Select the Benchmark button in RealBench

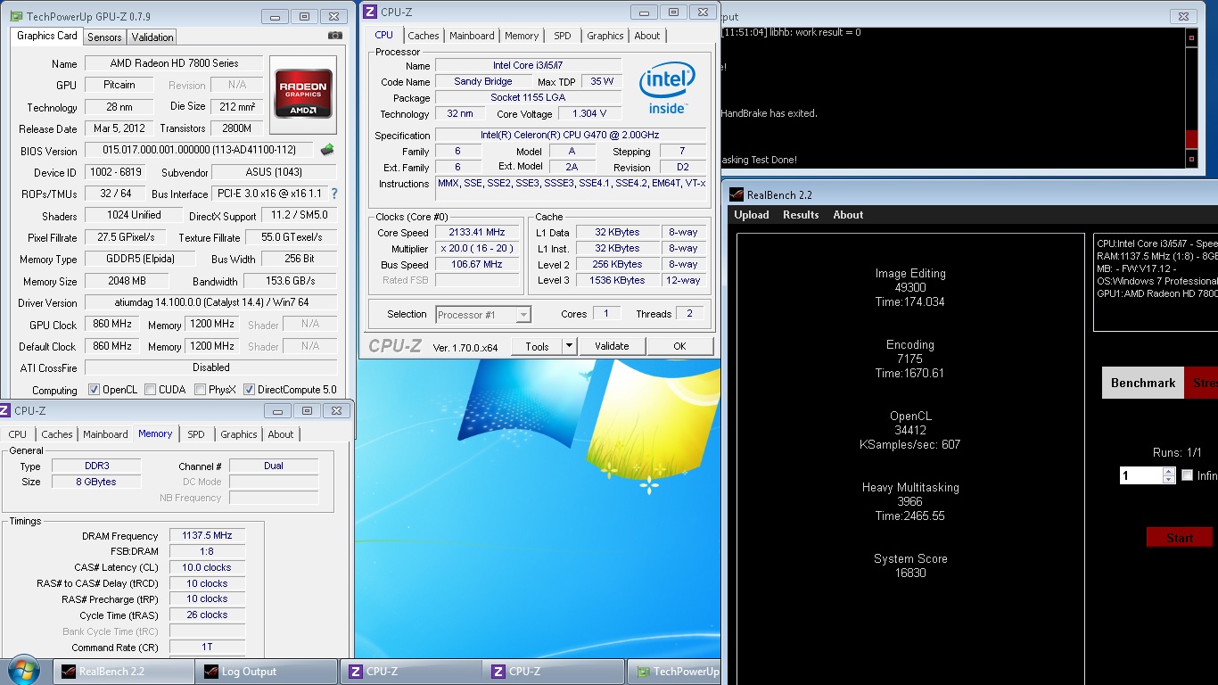1143,383
